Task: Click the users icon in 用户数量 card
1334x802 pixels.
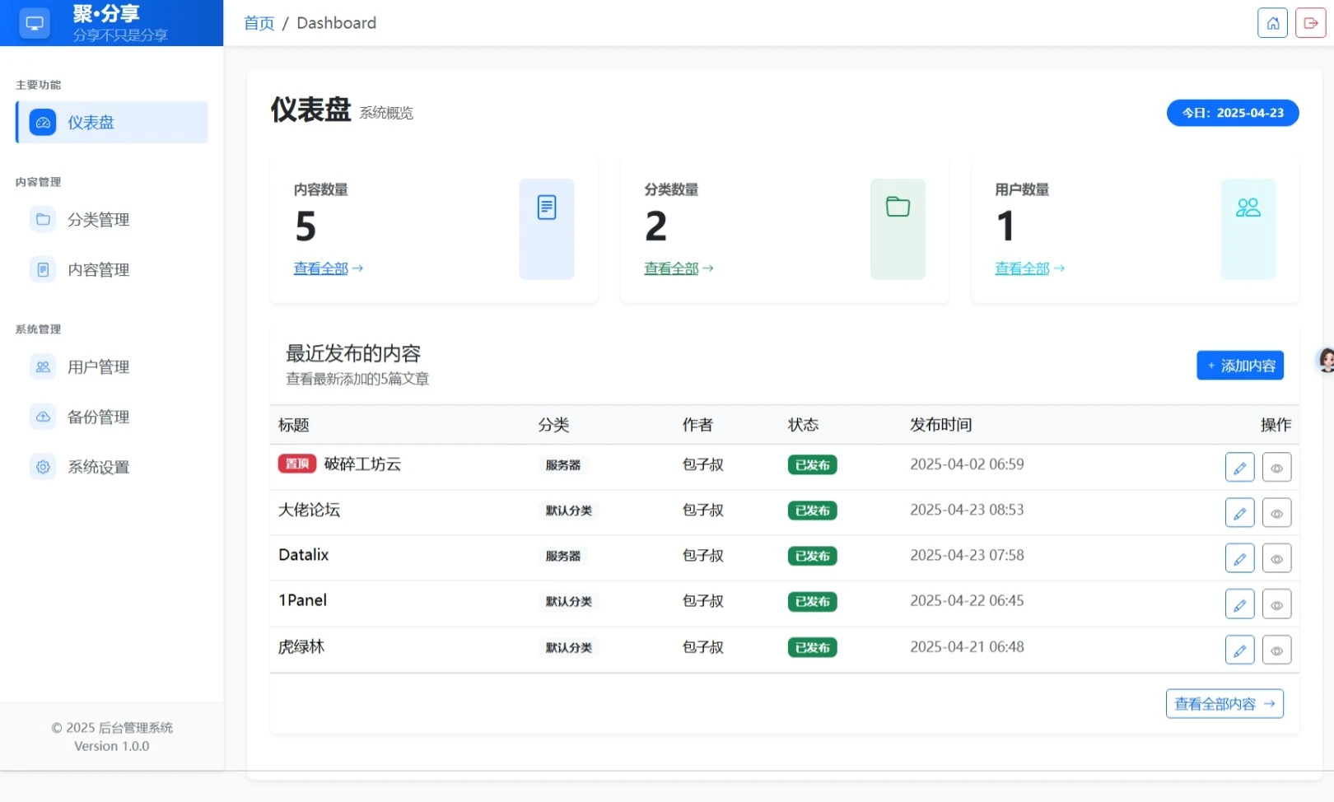Action: (1248, 207)
